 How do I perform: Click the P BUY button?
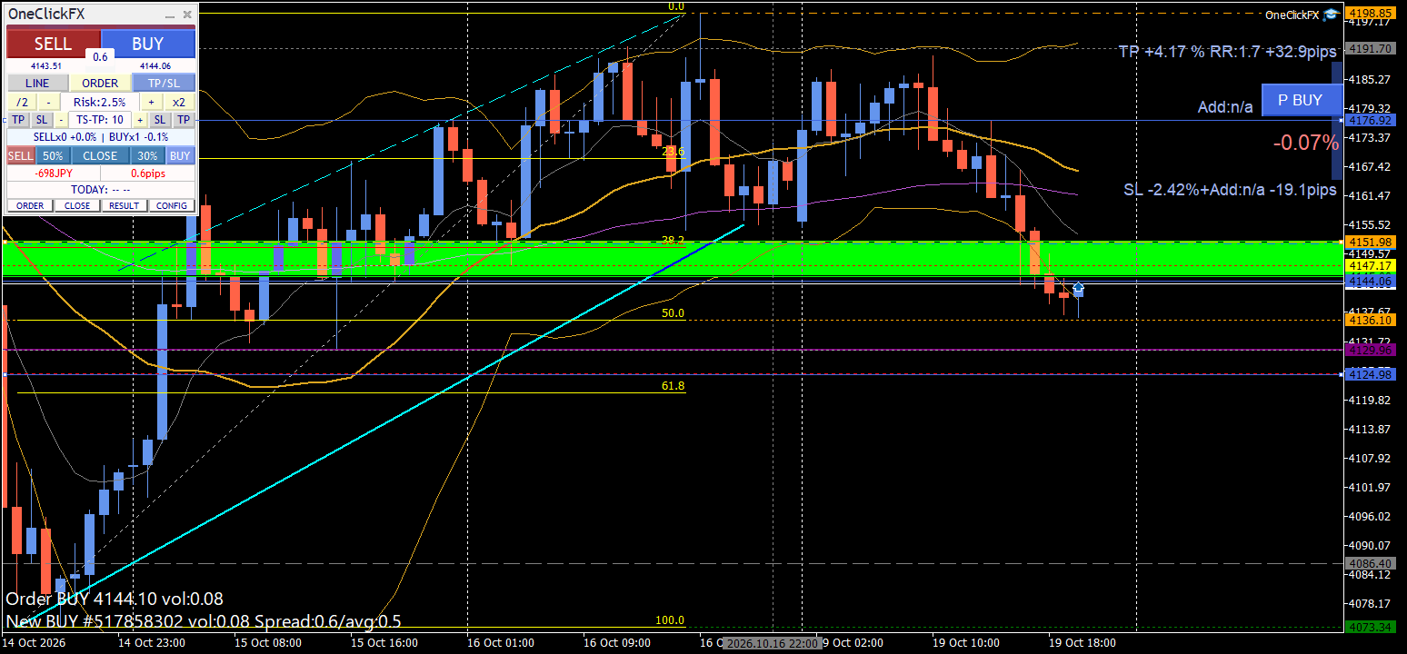point(1301,100)
